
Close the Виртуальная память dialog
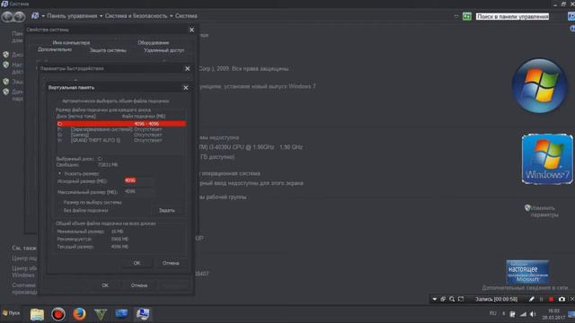[x=186, y=88]
